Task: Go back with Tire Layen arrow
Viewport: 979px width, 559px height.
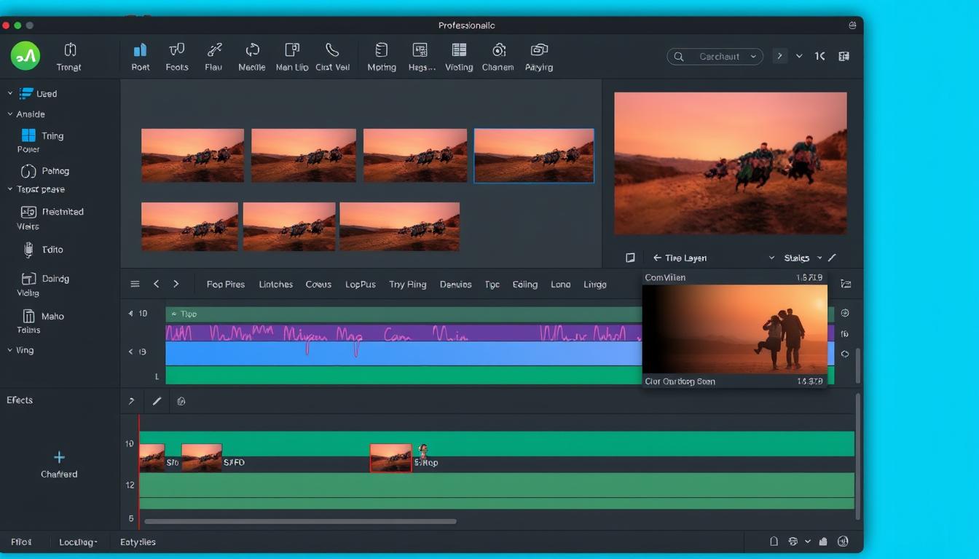Action: (657, 258)
